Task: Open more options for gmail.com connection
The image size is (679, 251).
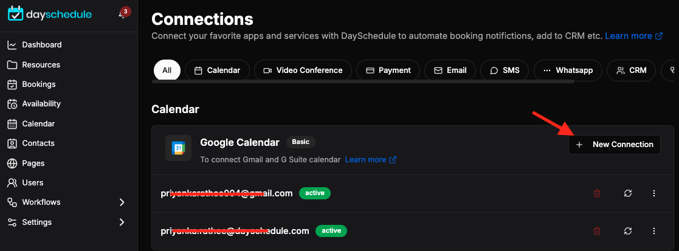Action: click(654, 193)
